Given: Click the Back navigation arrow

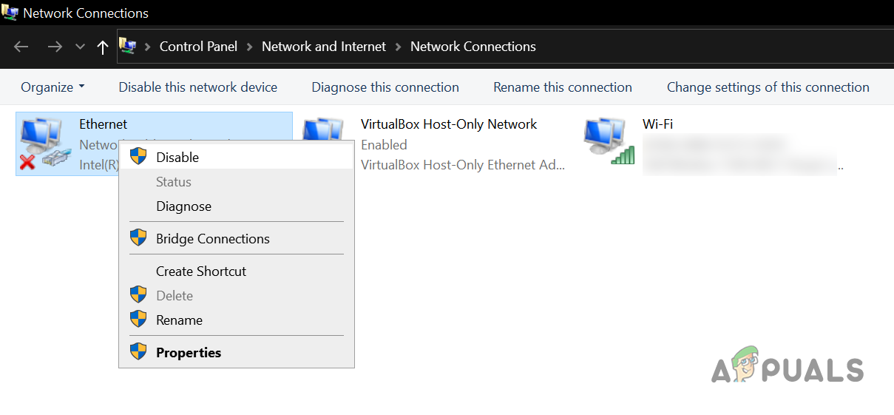Looking at the screenshot, I should coord(21,47).
